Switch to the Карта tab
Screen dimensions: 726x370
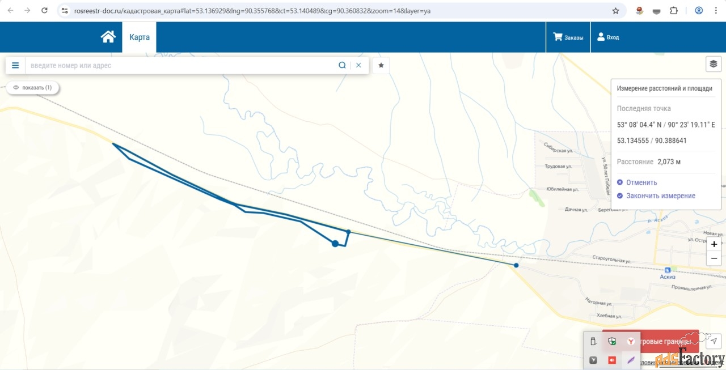tap(140, 37)
